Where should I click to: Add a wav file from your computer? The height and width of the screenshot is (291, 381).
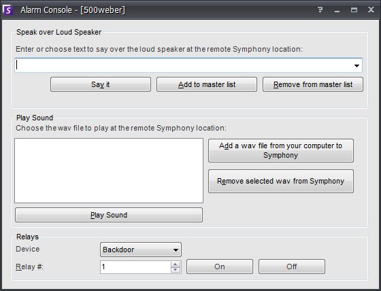(281, 150)
